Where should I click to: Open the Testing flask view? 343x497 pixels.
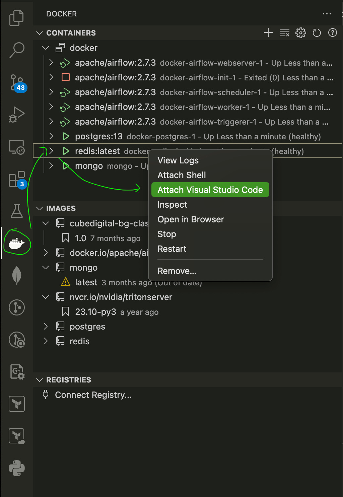click(x=16, y=211)
